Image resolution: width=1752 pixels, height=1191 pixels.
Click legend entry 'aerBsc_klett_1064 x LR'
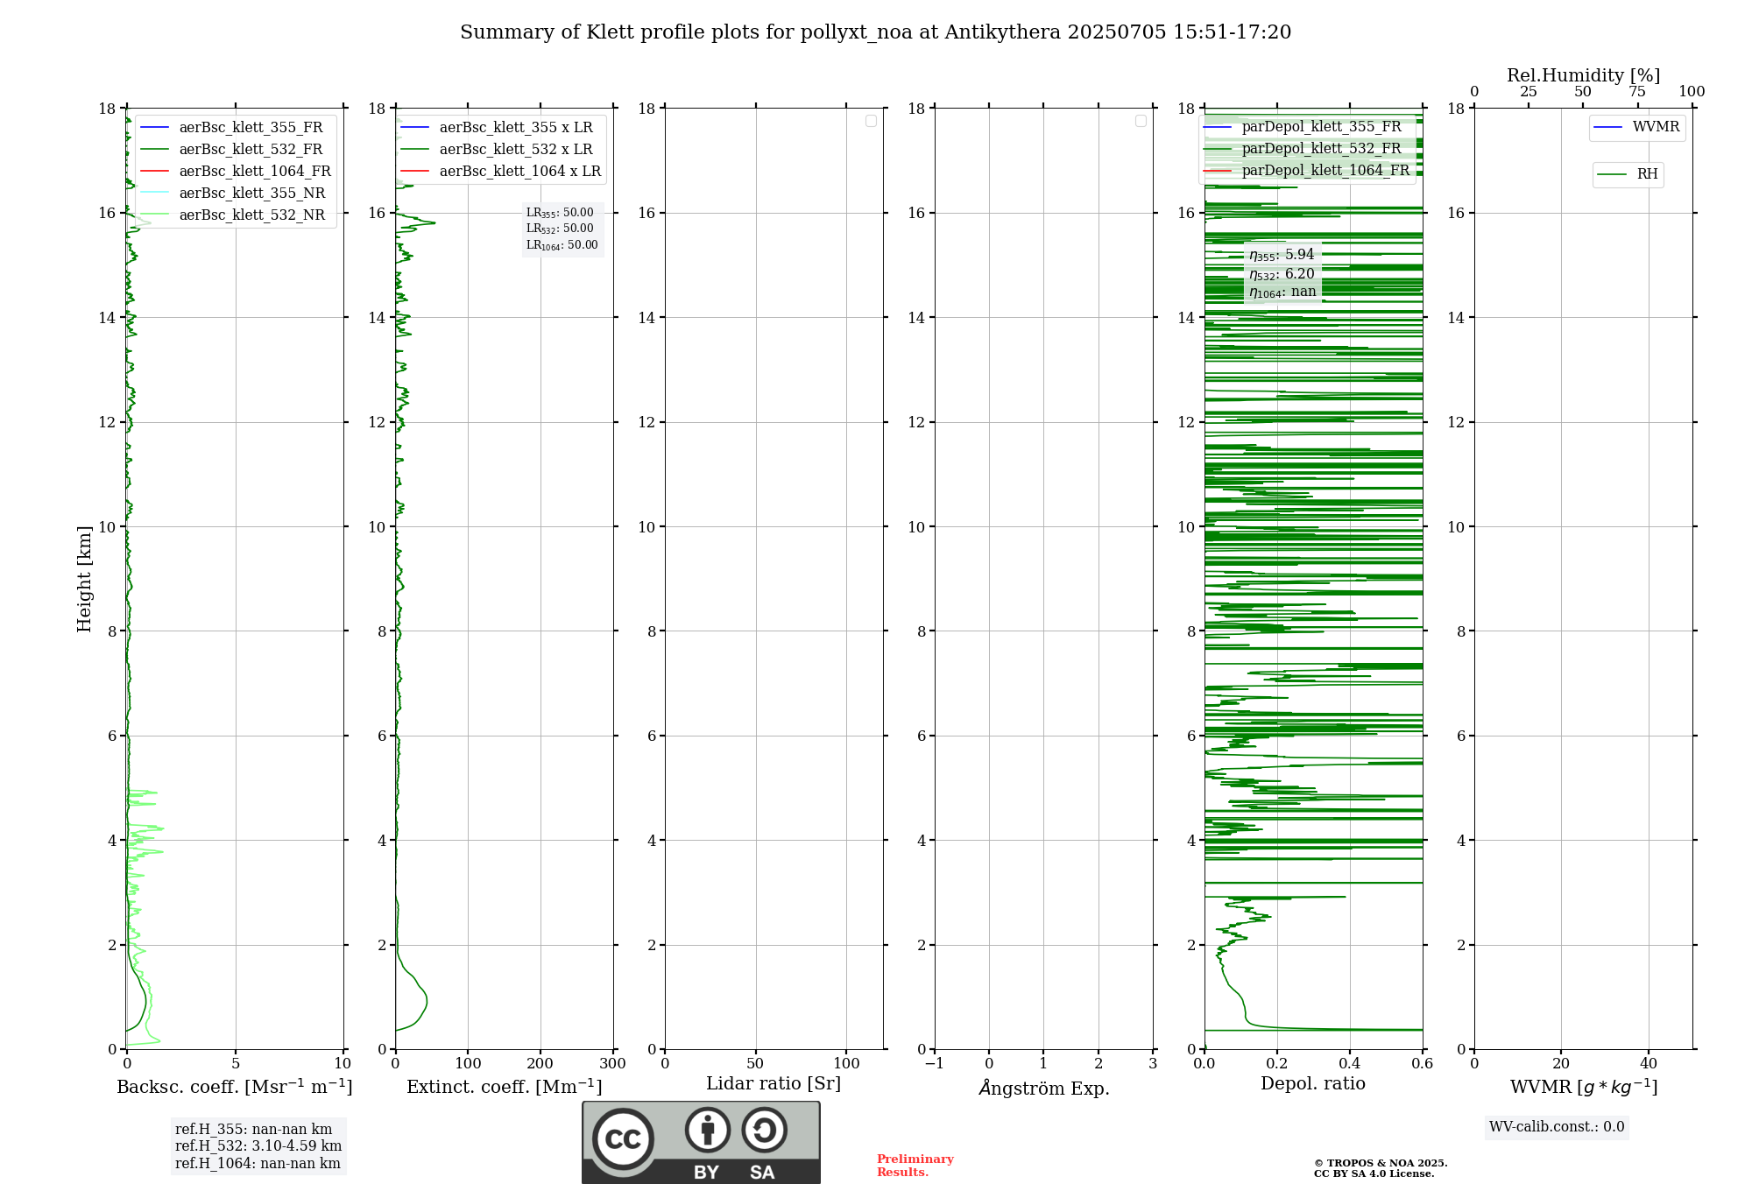point(501,171)
